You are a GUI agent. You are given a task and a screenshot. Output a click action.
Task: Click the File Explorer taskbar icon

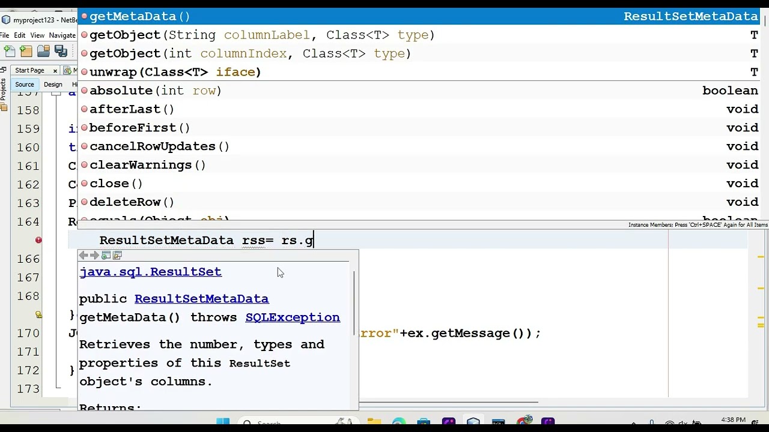click(374, 422)
